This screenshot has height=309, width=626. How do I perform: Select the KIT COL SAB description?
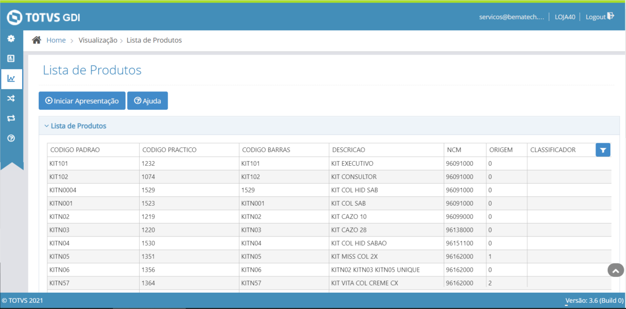pos(387,204)
